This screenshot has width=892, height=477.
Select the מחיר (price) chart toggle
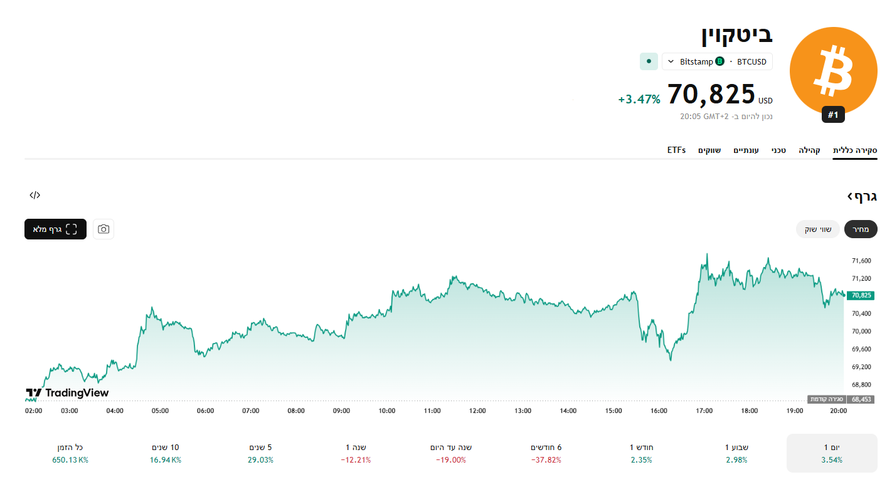tap(861, 229)
